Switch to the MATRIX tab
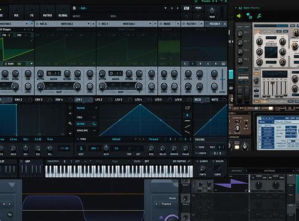This screenshot has height=221, width=299. pyautogui.click(x=47, y=13)
